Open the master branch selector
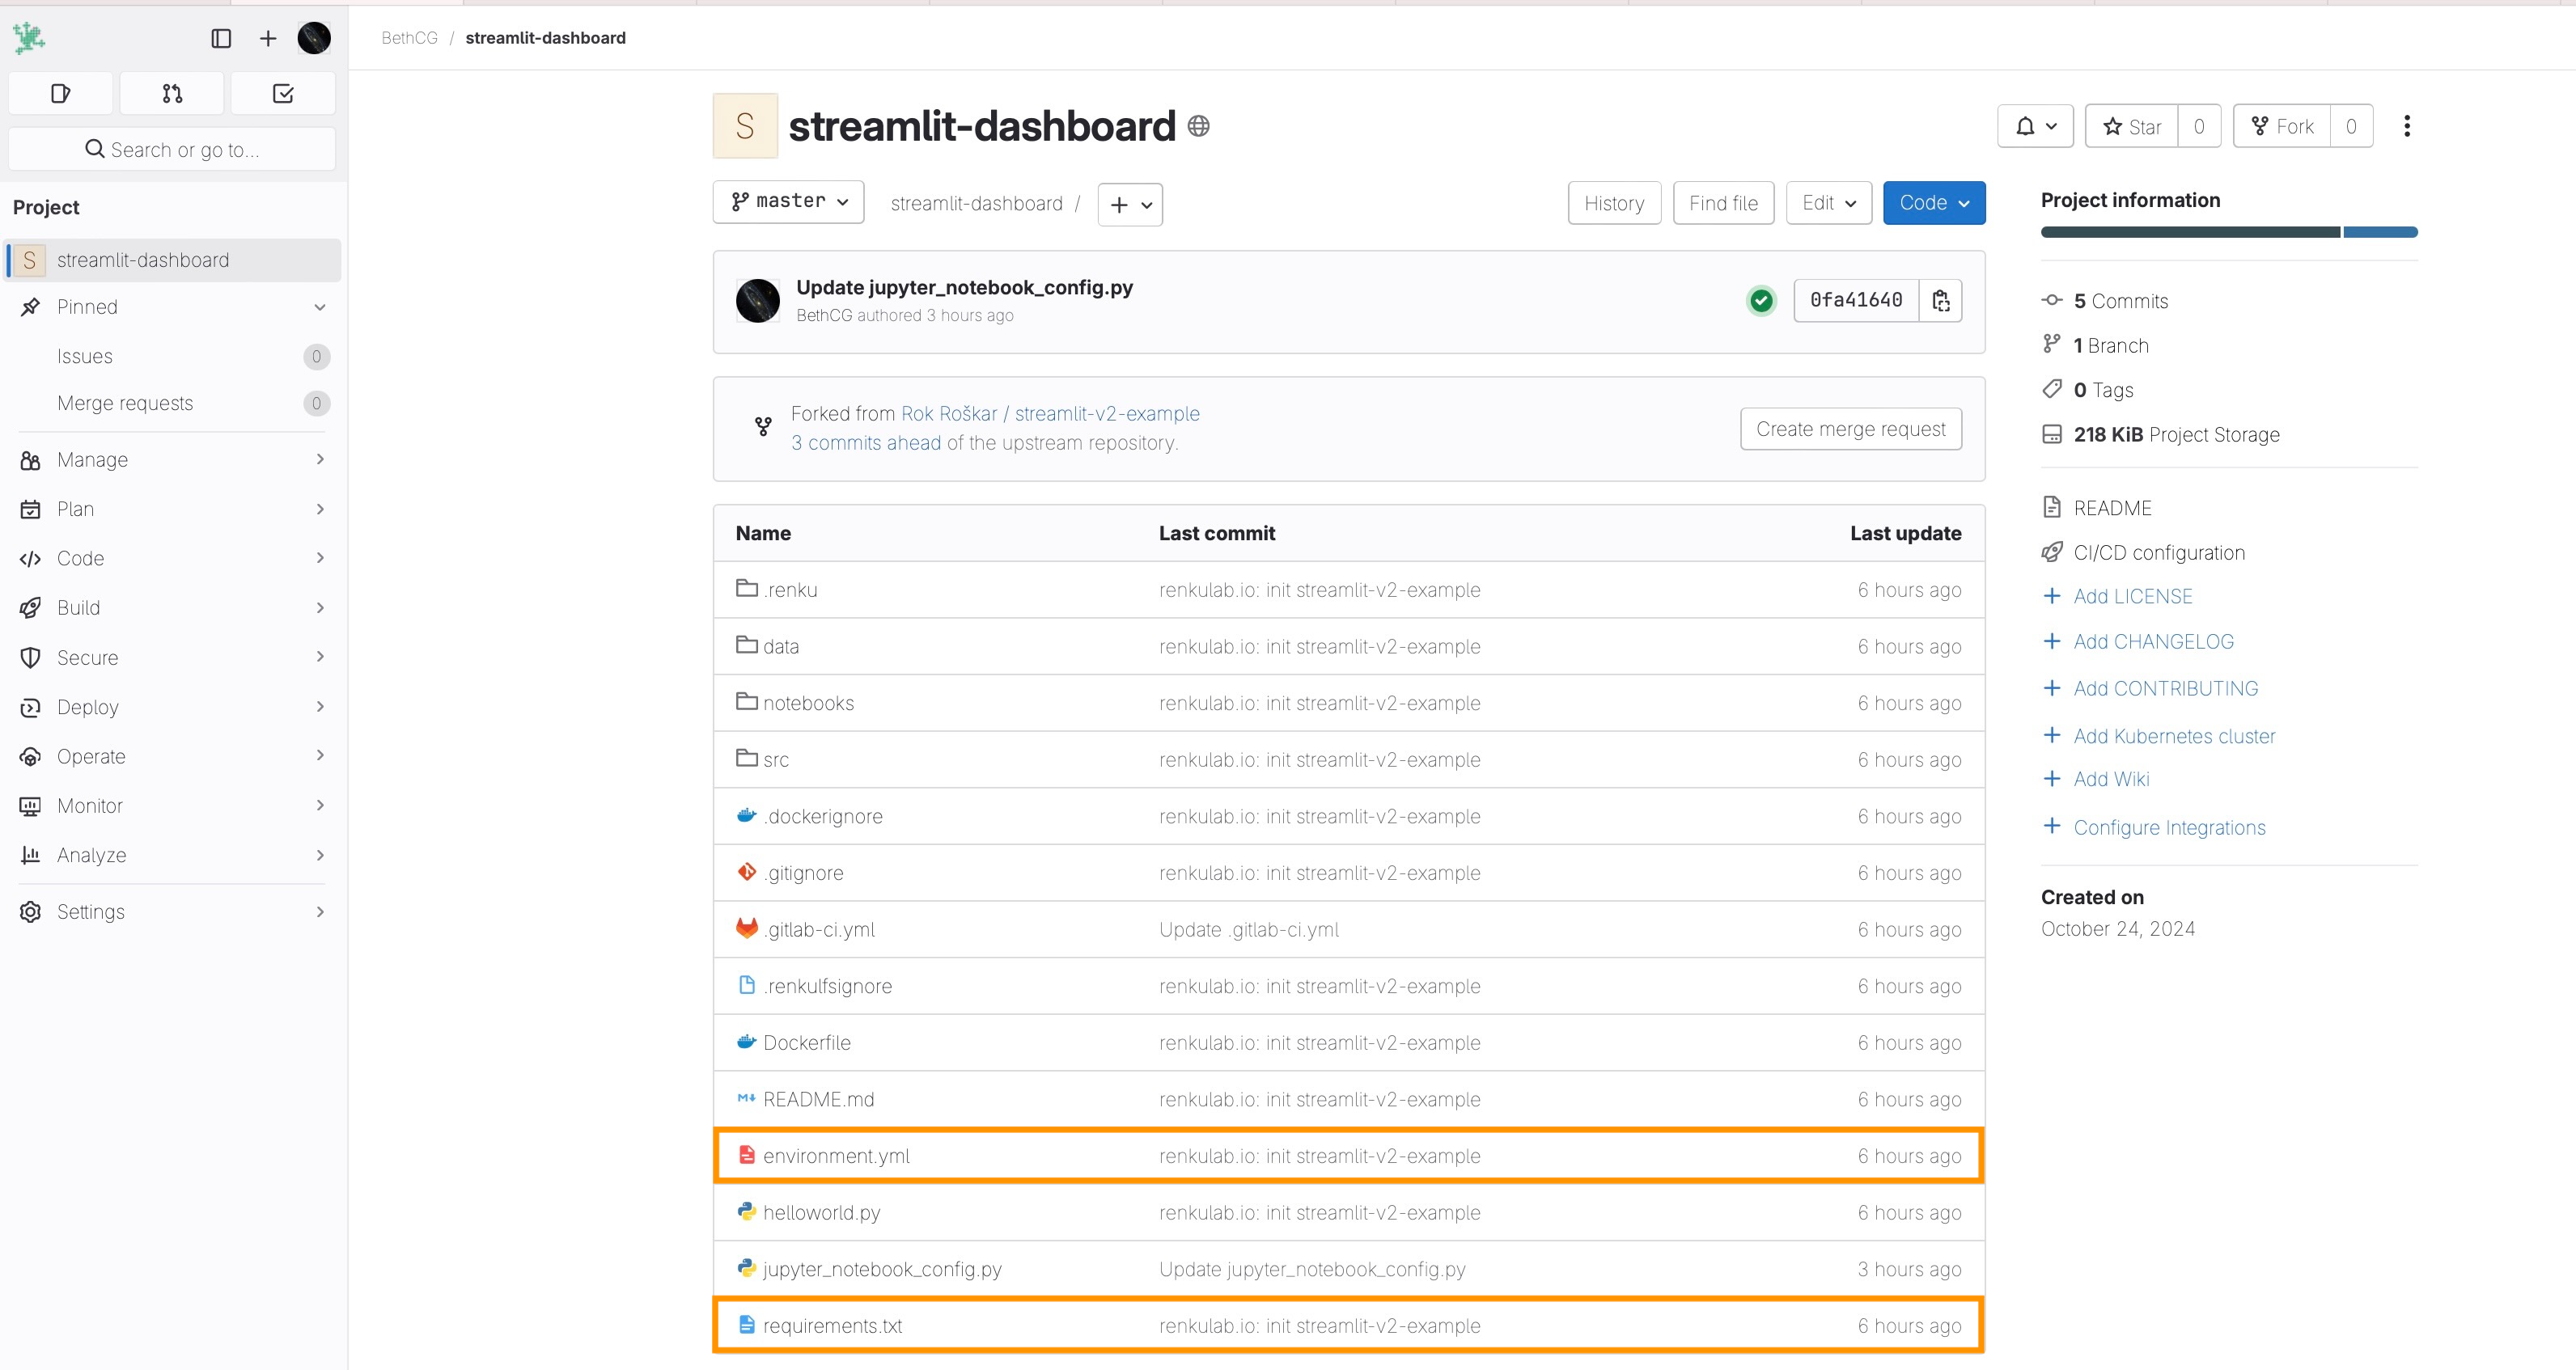2576x1370 pixels. [788, 202]
